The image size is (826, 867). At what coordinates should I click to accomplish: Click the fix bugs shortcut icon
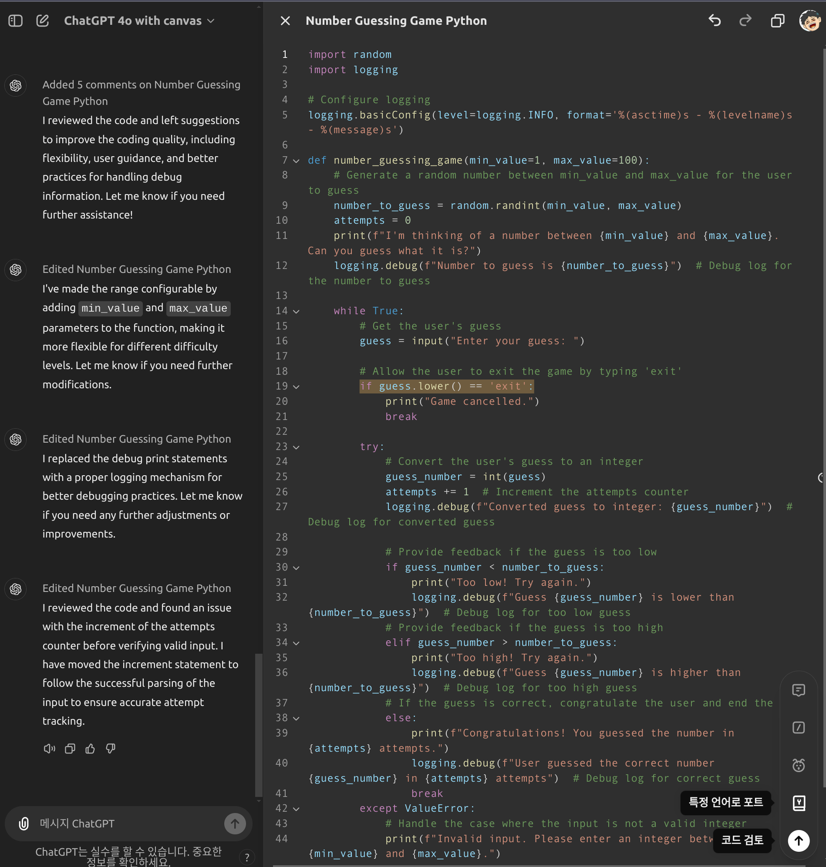[x=798, y=765]
